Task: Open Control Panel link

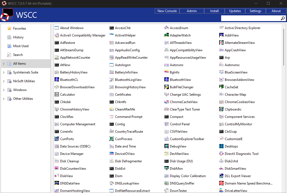Action: tap(179, 124)
